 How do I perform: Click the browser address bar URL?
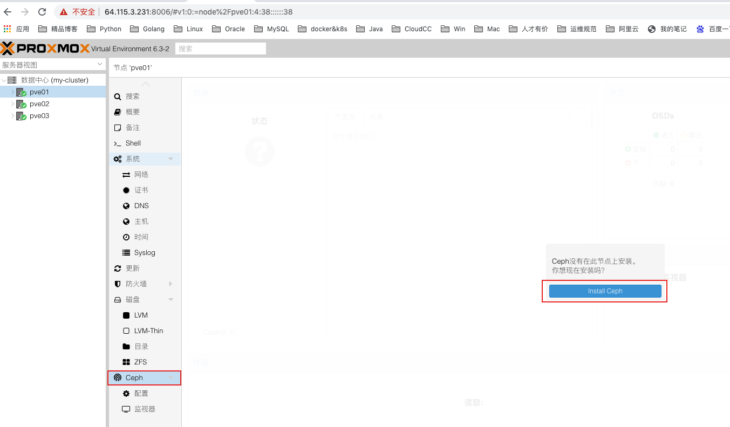199,12
